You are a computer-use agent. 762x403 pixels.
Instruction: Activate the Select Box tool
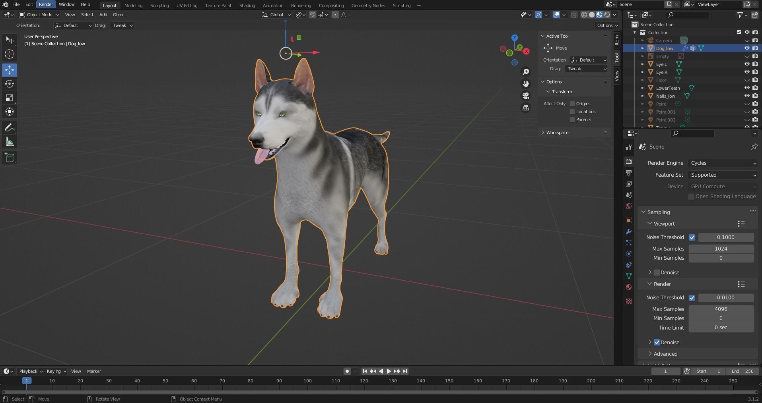point(10,40)
